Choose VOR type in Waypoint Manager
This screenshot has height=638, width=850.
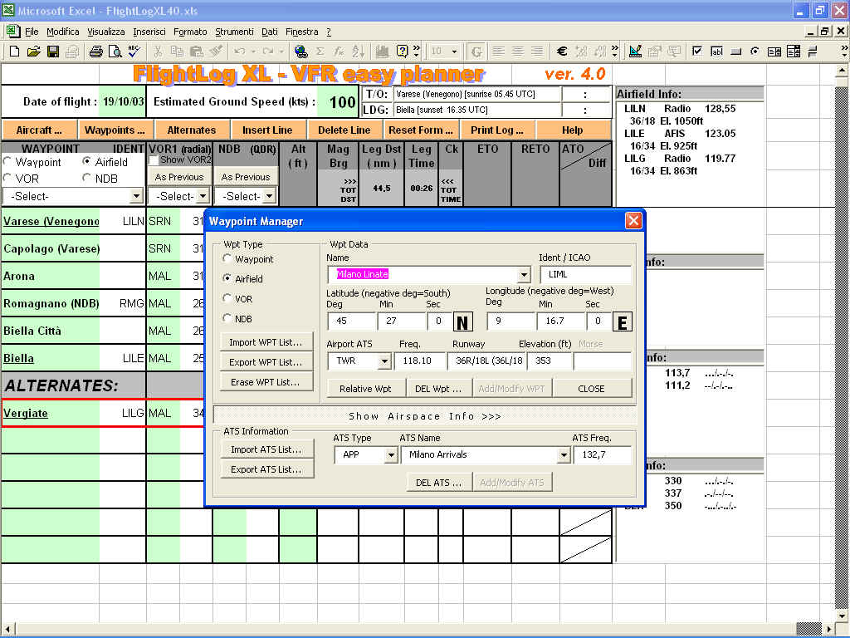[237, 299]
